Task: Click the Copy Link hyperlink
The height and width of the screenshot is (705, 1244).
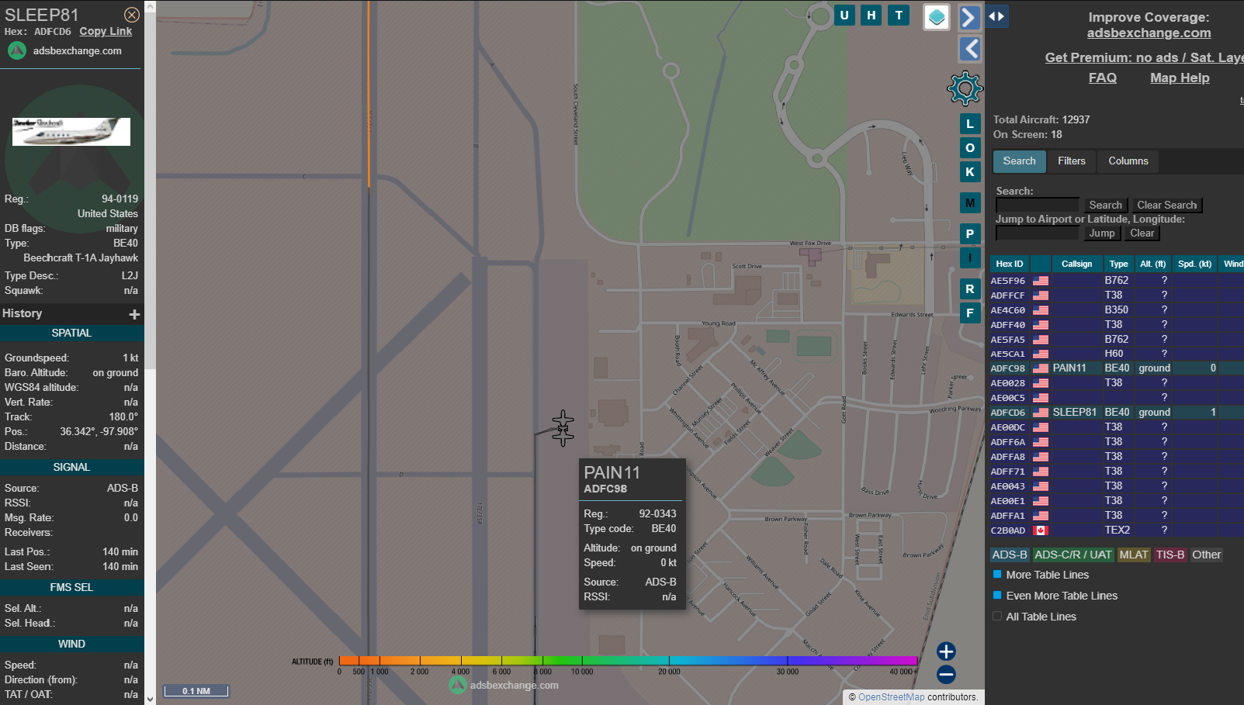Action: 106,32
